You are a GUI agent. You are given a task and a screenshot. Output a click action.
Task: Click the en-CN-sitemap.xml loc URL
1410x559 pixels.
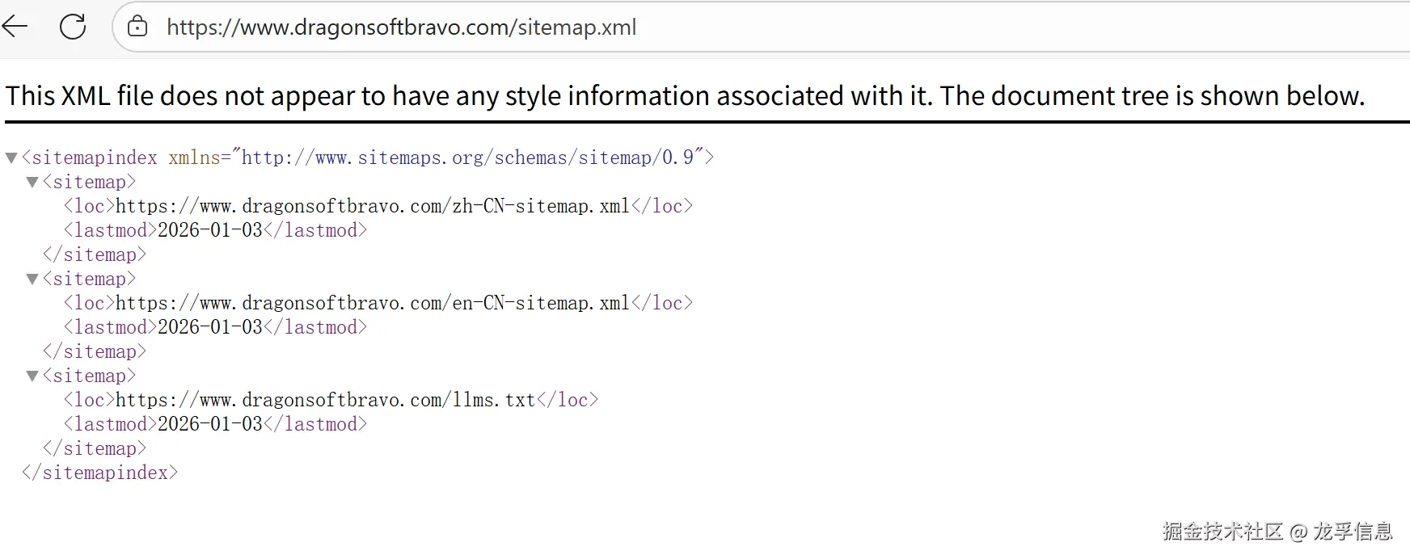tap(372, 303)
